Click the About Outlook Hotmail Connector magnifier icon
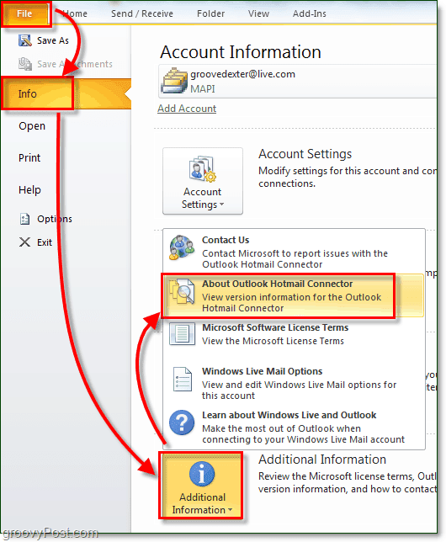The height and width of the screenshot is (542, 446). pyautogui.click(x=182, y=292)
